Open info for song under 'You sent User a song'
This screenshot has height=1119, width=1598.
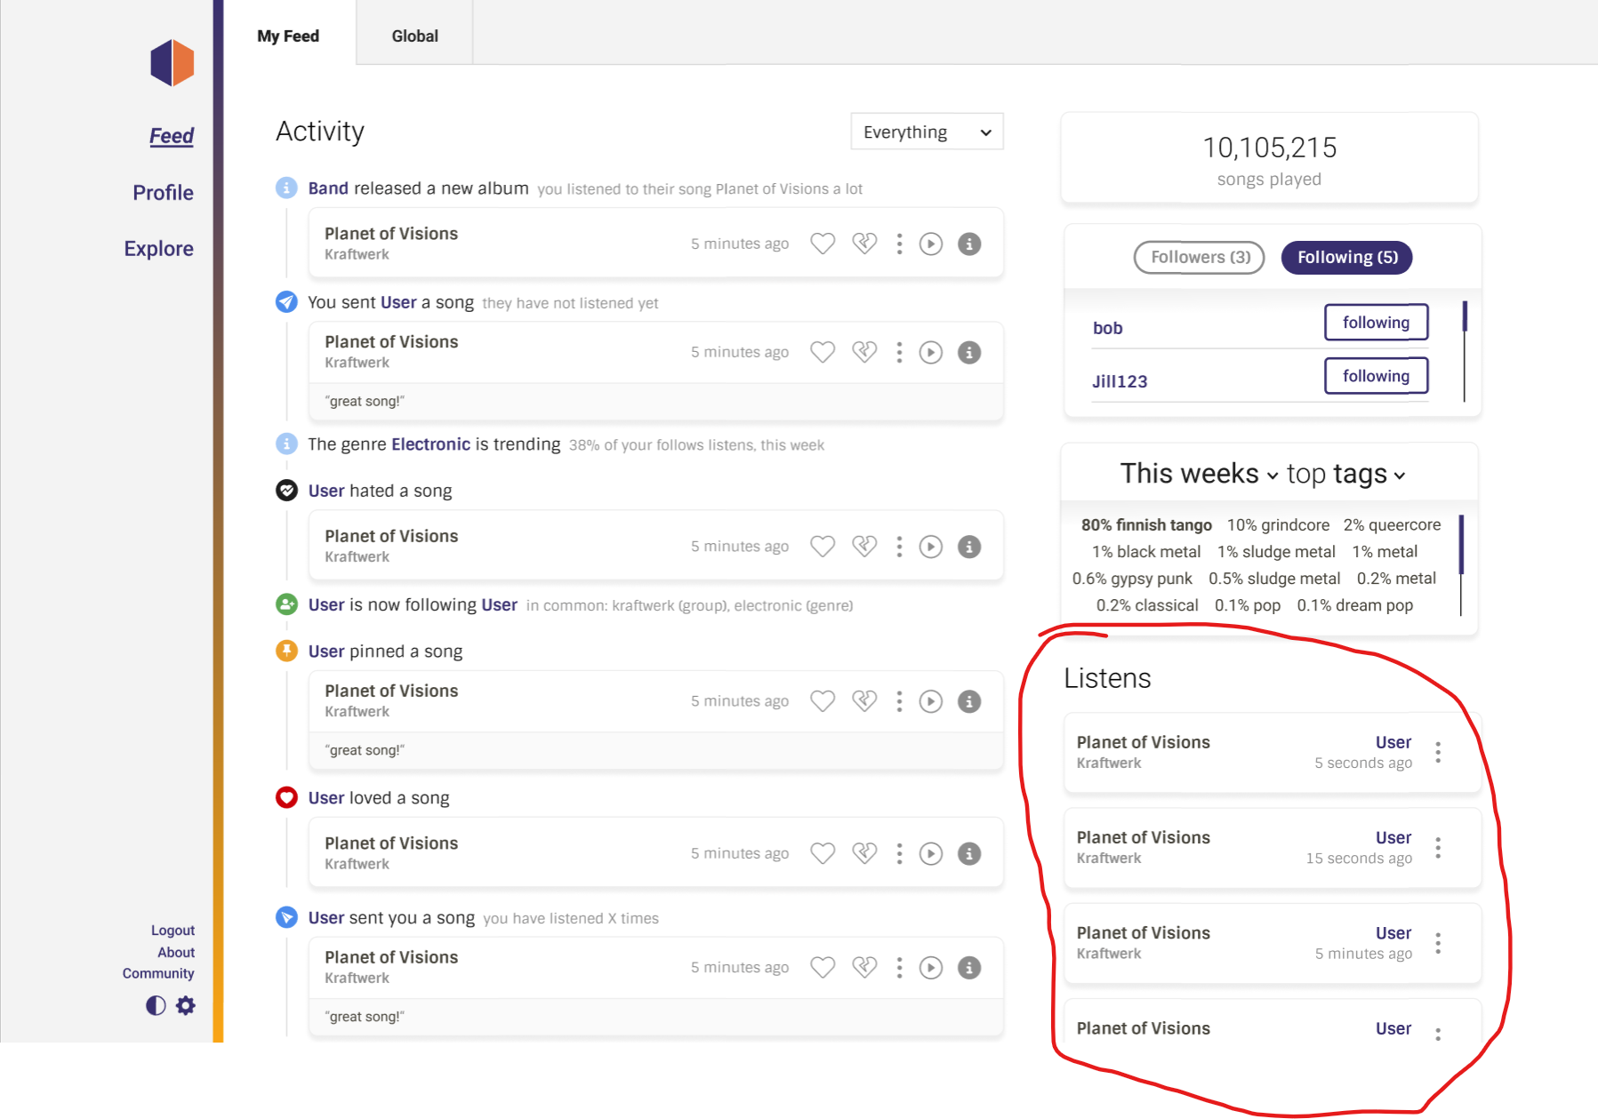click(x=969, y=352)
